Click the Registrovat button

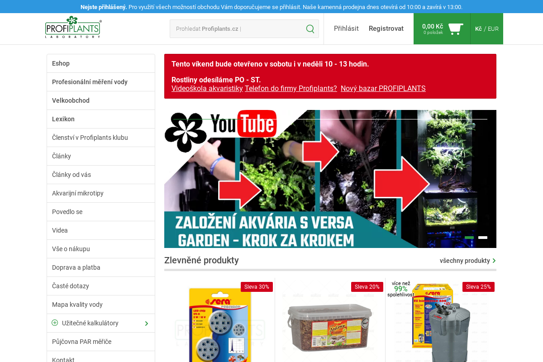click(x=386, y=29)
